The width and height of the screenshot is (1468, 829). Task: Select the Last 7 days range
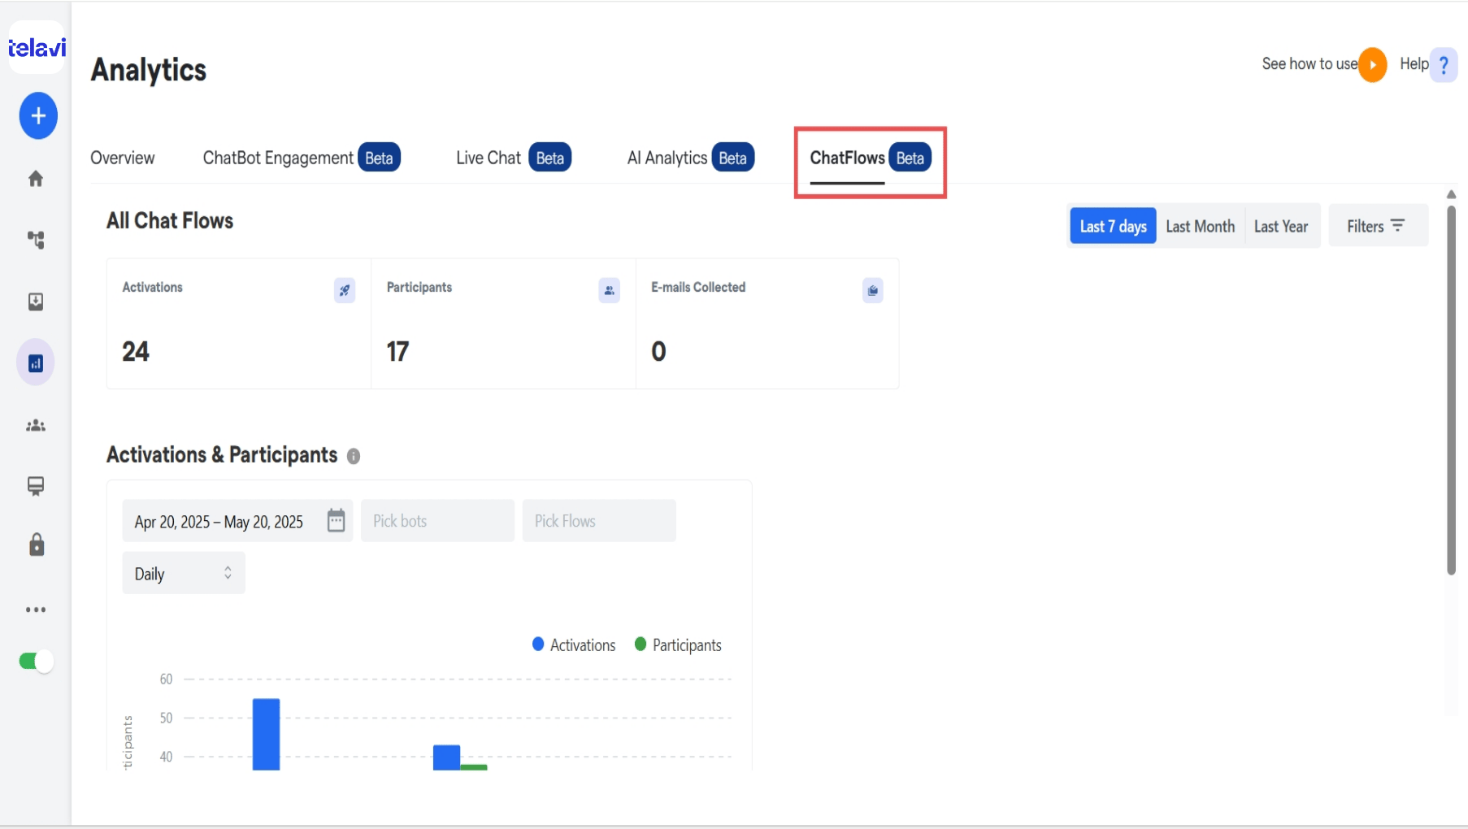[x=1113, y=226]
